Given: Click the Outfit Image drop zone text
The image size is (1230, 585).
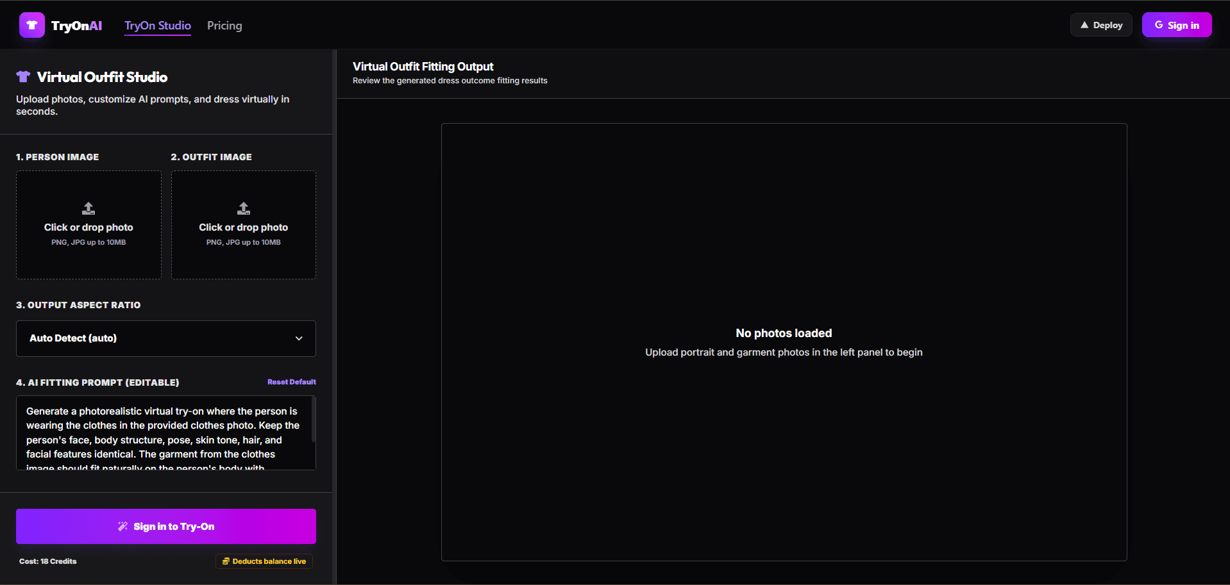Looking at the screenshot, I should point(244,227).
